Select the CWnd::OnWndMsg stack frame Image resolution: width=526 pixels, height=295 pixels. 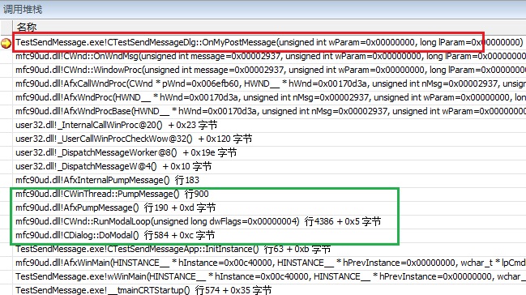[x=271, y=56]
